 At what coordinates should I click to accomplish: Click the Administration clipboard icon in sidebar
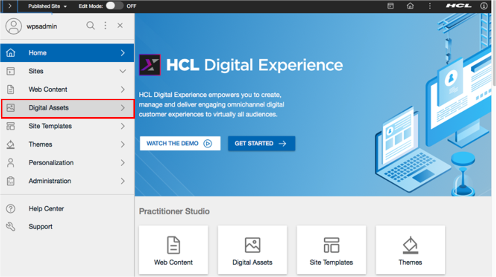(x=11, y=181)
